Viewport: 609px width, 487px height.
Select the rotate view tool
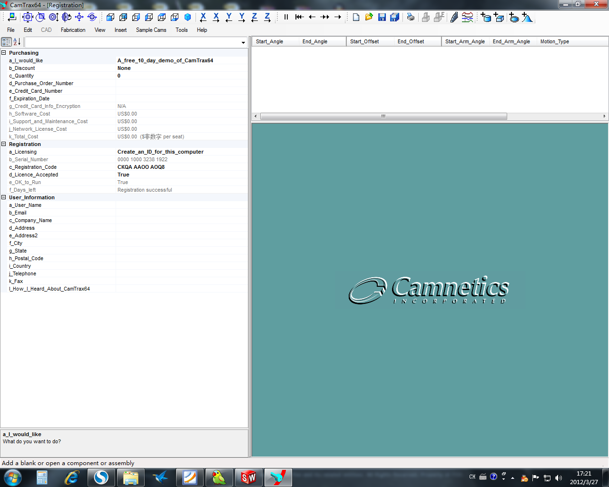(x=66, y=17)
